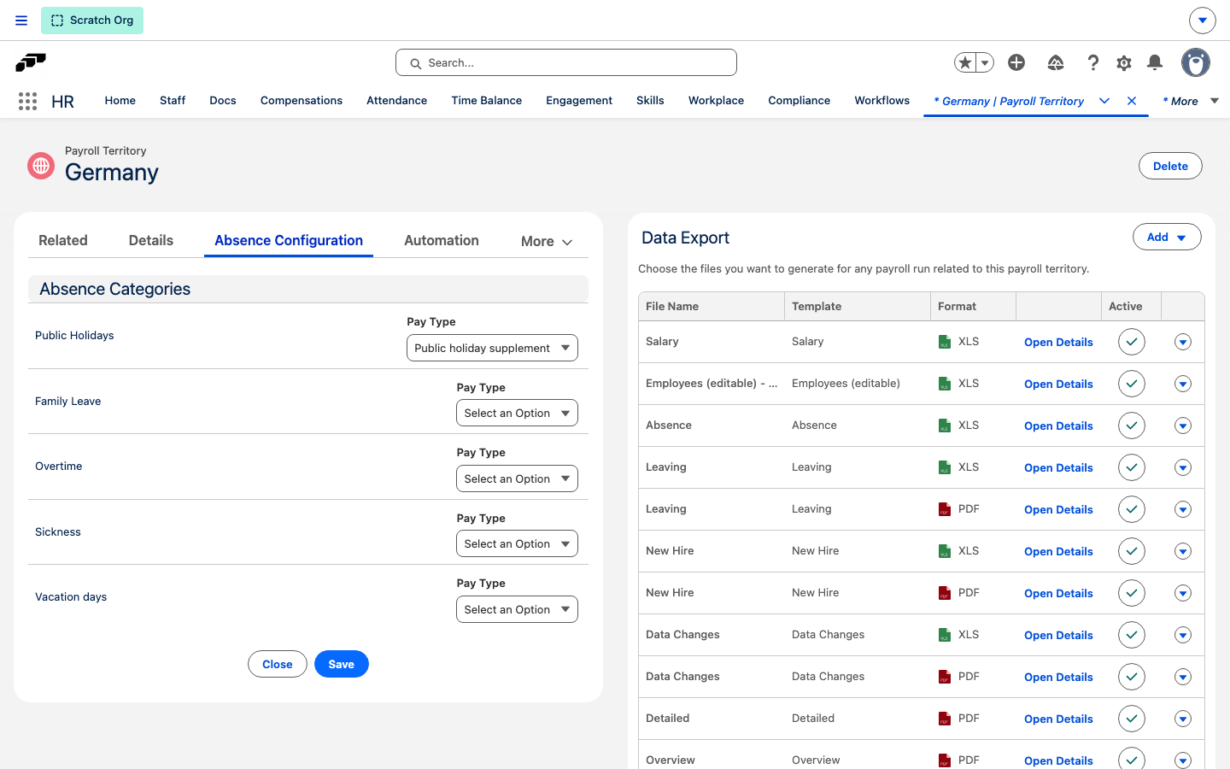
Task: Delete the Germany payroll territory
Action: click(1170, 166)
